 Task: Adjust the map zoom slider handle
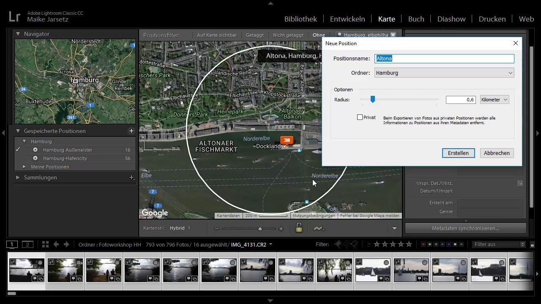coord(260,229)
